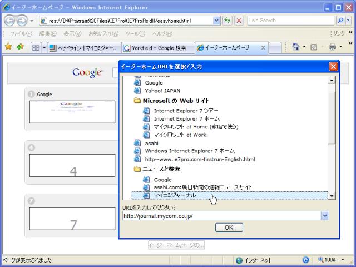Image resolution: width=356 pixels, height=267 pixels.
Task: Click the search magnifier button
Action: coord(340,21)
